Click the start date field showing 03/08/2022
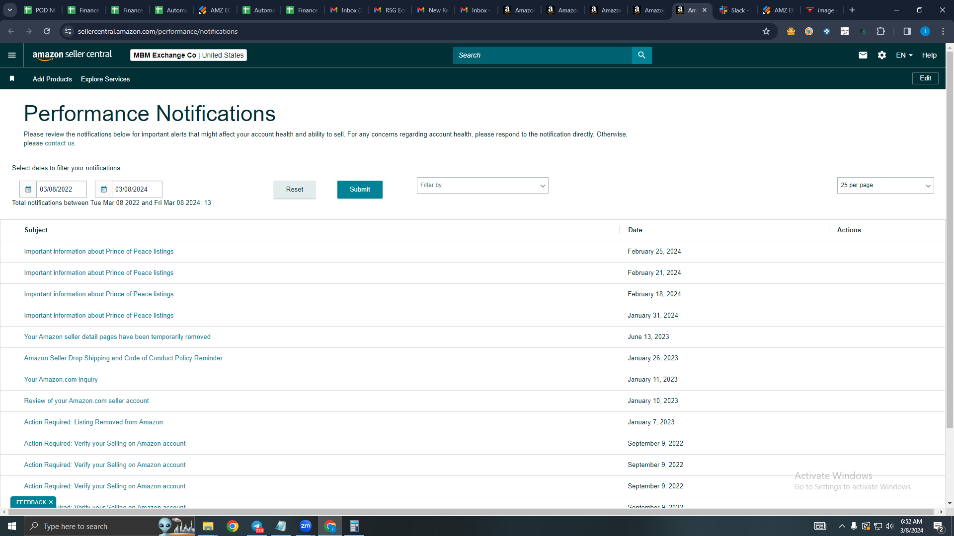 tap(61, 190)
